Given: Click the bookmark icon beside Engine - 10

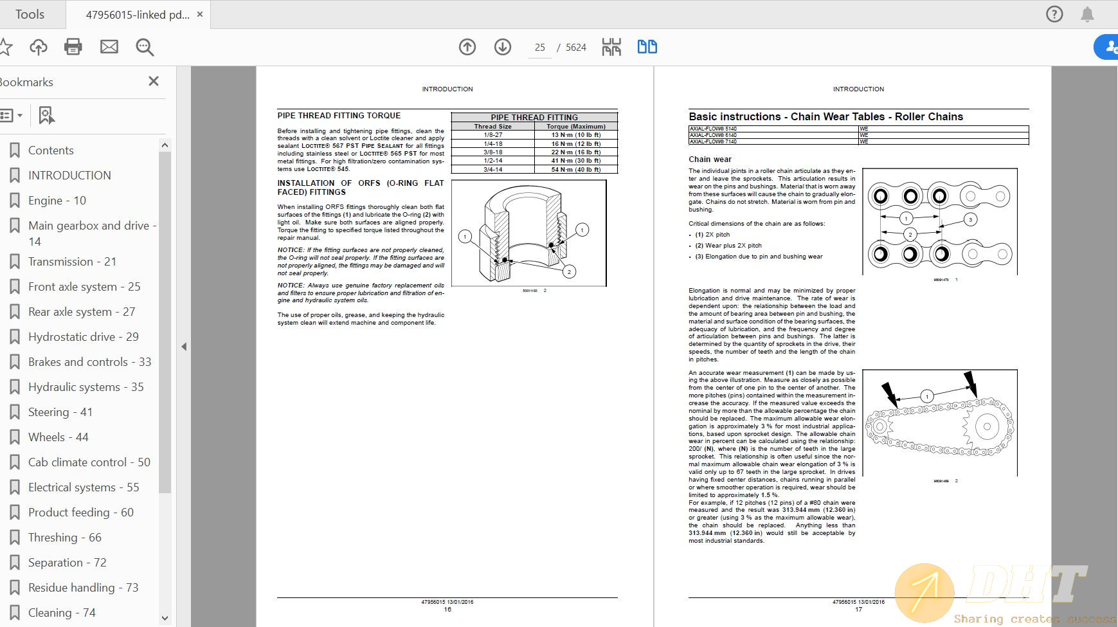Looking at the screenshot, I should pyautogui.click(x=15, y=201).
